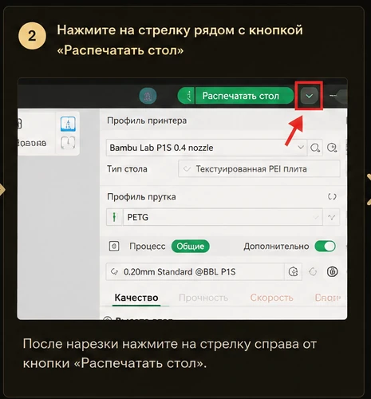This screenshot has width=371, height=399.
Task: Click the sync icon beside Профиль прутка
Action: 332,197
